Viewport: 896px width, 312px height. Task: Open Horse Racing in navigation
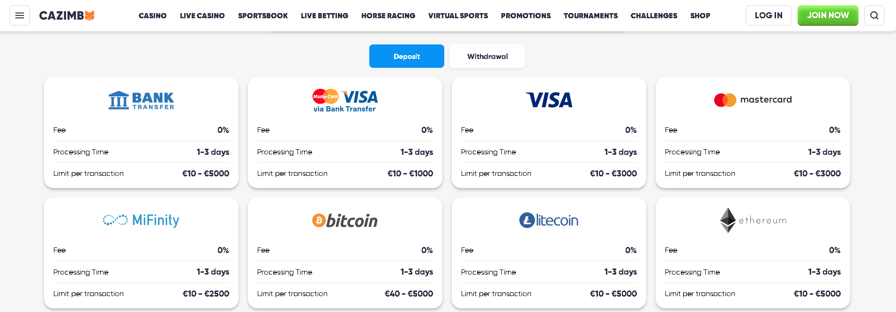click(x=388, y=15)
